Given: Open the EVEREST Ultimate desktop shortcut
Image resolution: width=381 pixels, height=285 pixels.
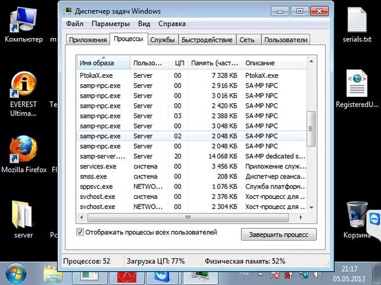Looking at the screenshot, I should pyautogui.click(x=23, y=94).
